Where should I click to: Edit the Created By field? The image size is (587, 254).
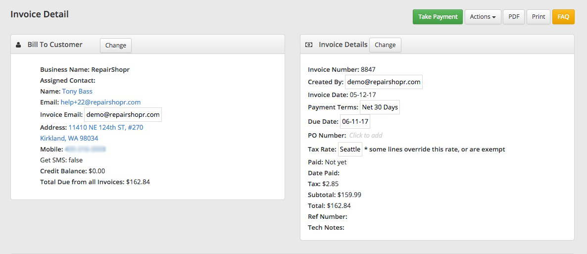tap(384, 82)
